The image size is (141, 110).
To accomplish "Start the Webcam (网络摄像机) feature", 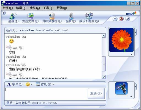I will coord(52,16).
